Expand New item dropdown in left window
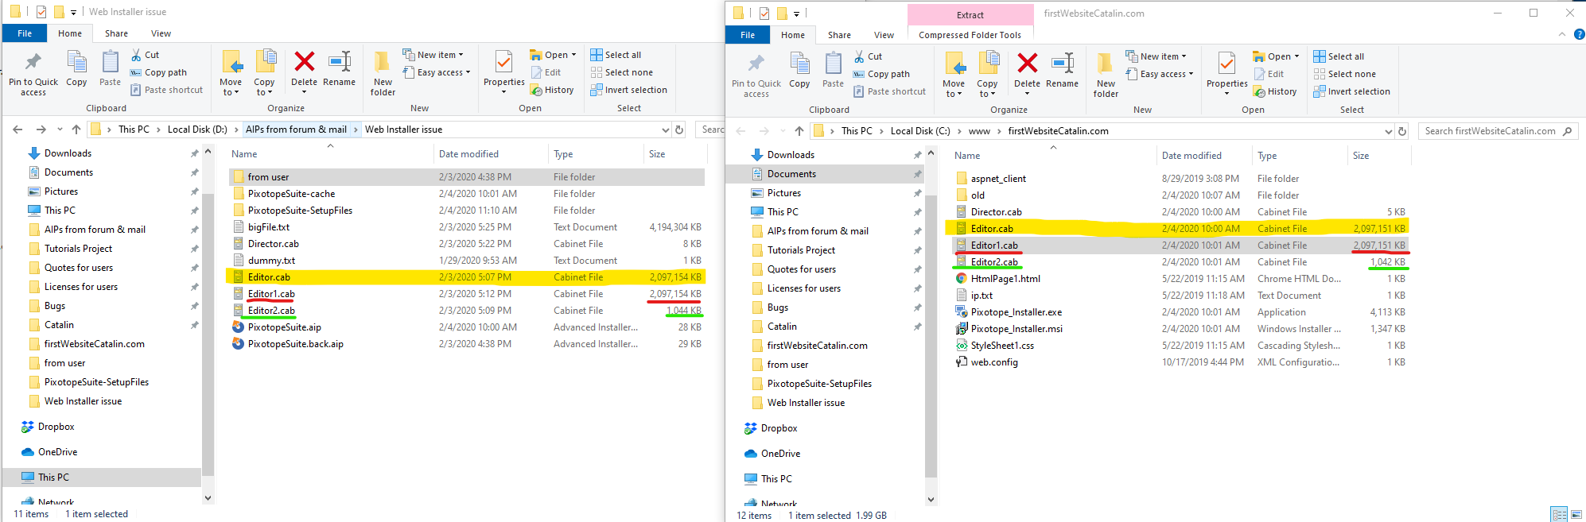The width and height of the screenshot is (1586, 522). (x=433, y=55)
